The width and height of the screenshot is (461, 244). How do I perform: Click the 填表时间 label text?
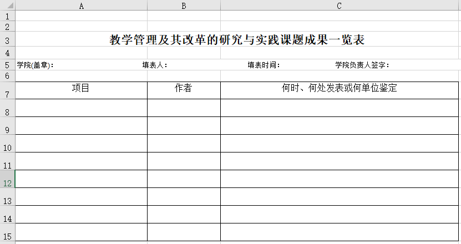264,65
